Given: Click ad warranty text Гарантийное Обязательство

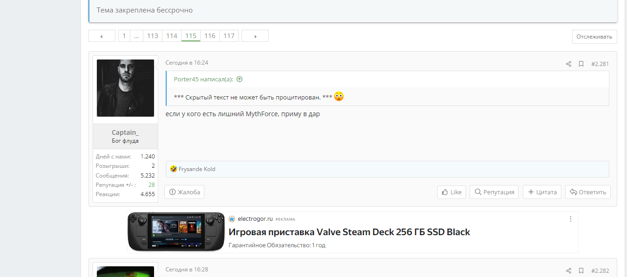Looking at the screenshot, I should tap(277, 245).
